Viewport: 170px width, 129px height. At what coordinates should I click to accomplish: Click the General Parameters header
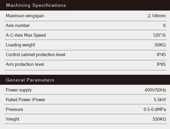(30, 80)
